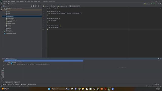Open the Project view dropdown

pyautogui.click(x=6, y=6)
